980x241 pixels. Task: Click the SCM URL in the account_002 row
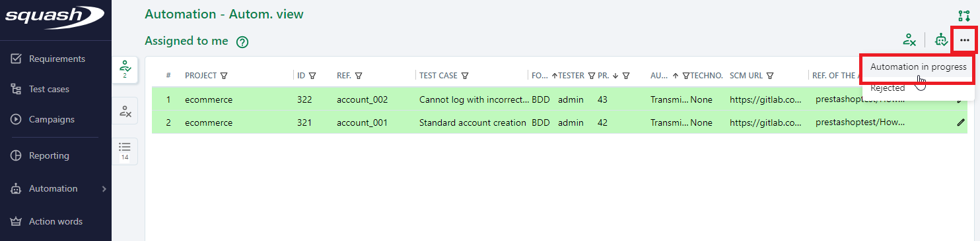coord(766,100)
